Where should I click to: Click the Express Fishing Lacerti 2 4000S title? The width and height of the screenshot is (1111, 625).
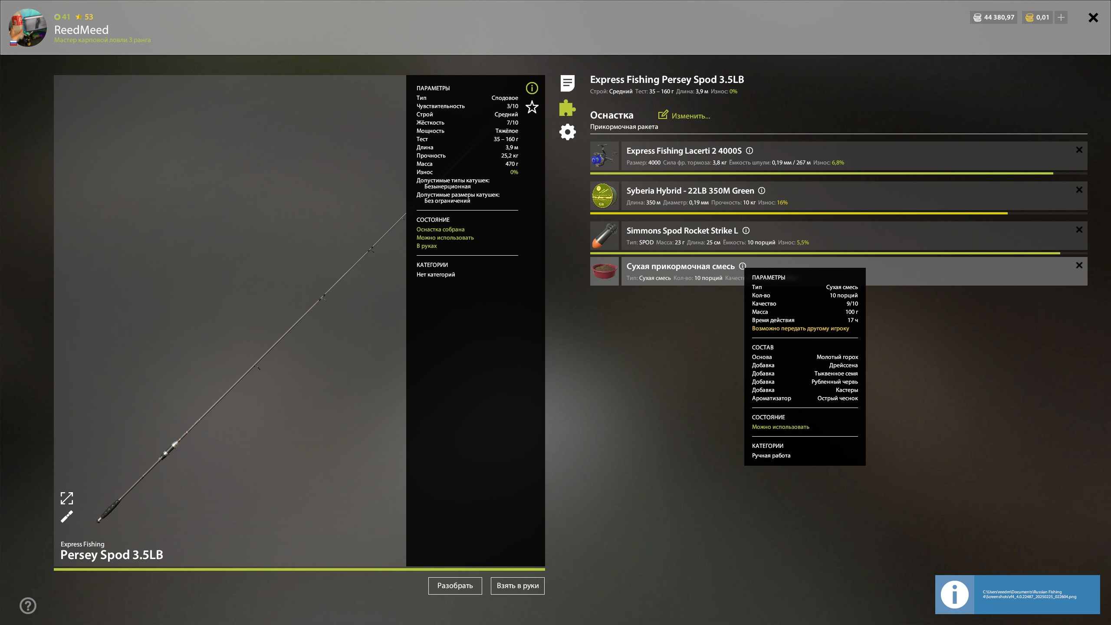(x=684, y=151)
